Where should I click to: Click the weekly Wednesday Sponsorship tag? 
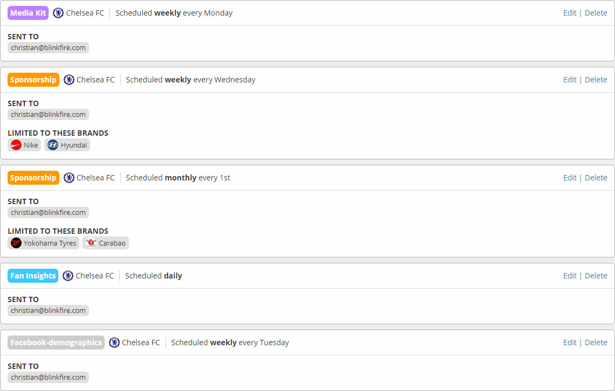(33, 80)
